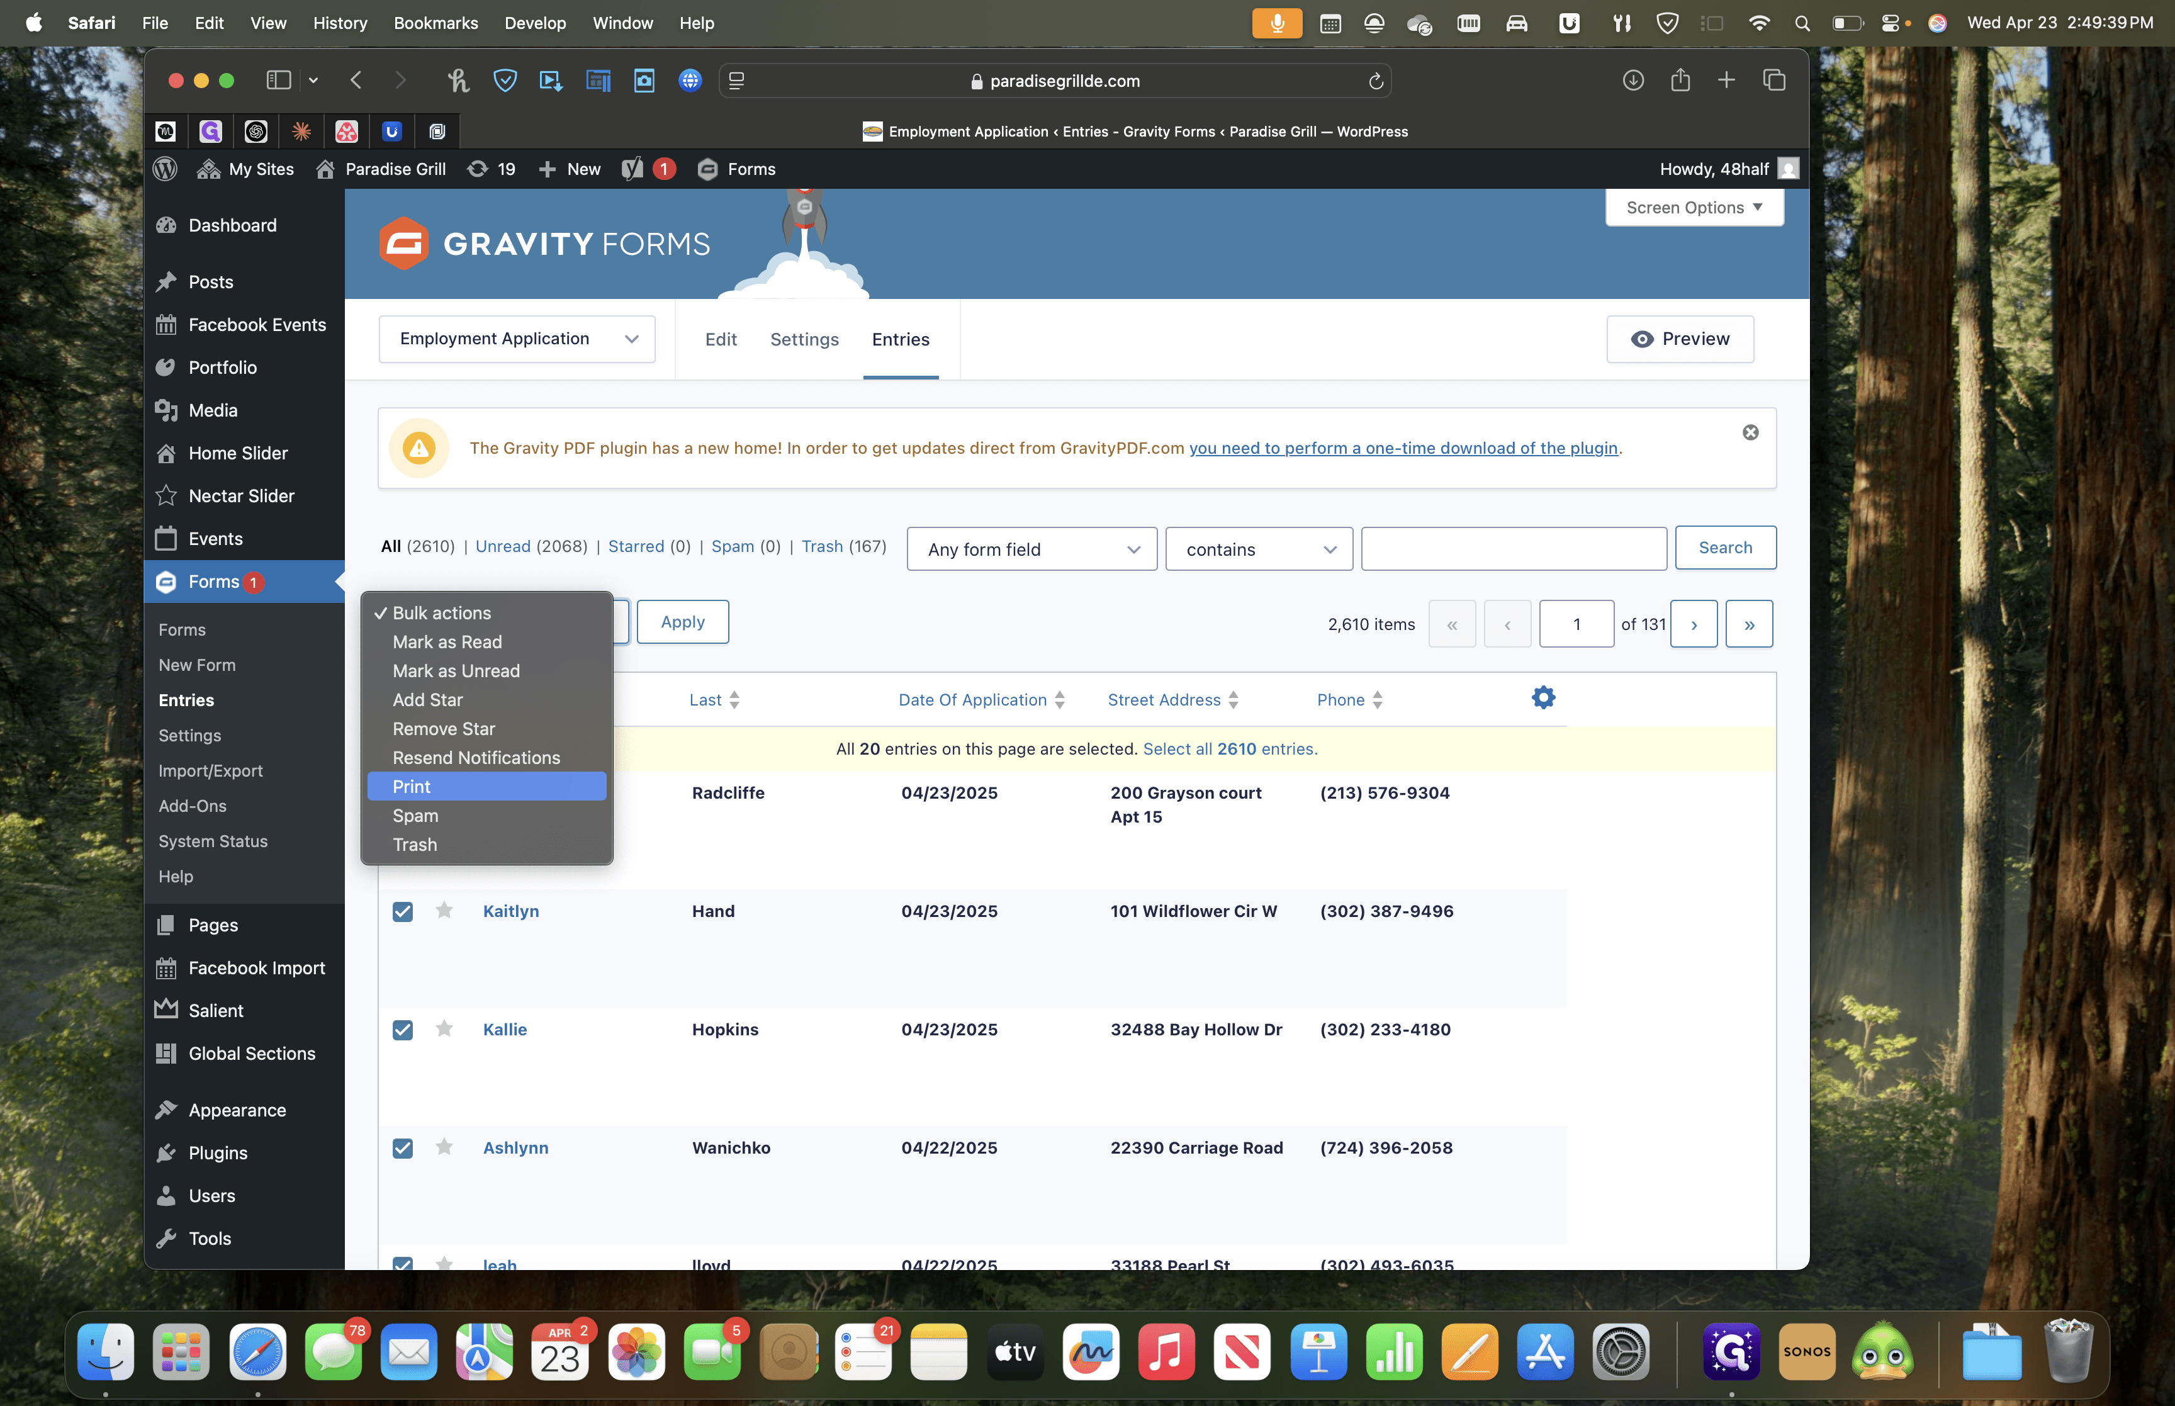Image resolution: width=2175 pixels, height=1406 pixels.
Task: Go to next page of entries
Action: point(1693,624)
